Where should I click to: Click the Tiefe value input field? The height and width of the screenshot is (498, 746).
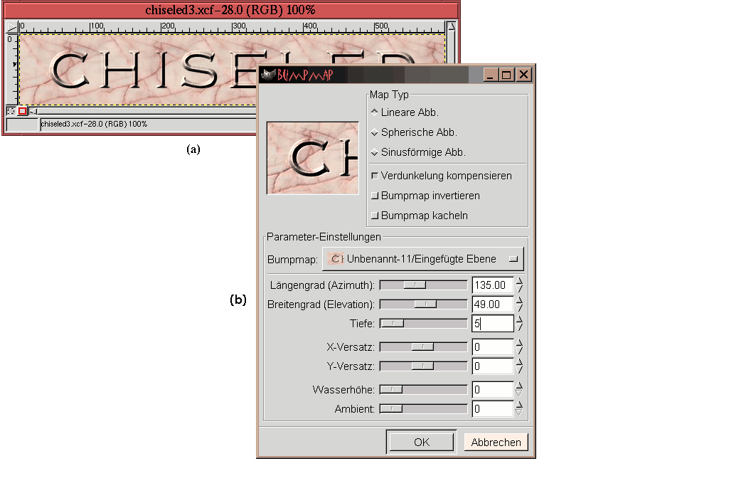coord(492,324)
